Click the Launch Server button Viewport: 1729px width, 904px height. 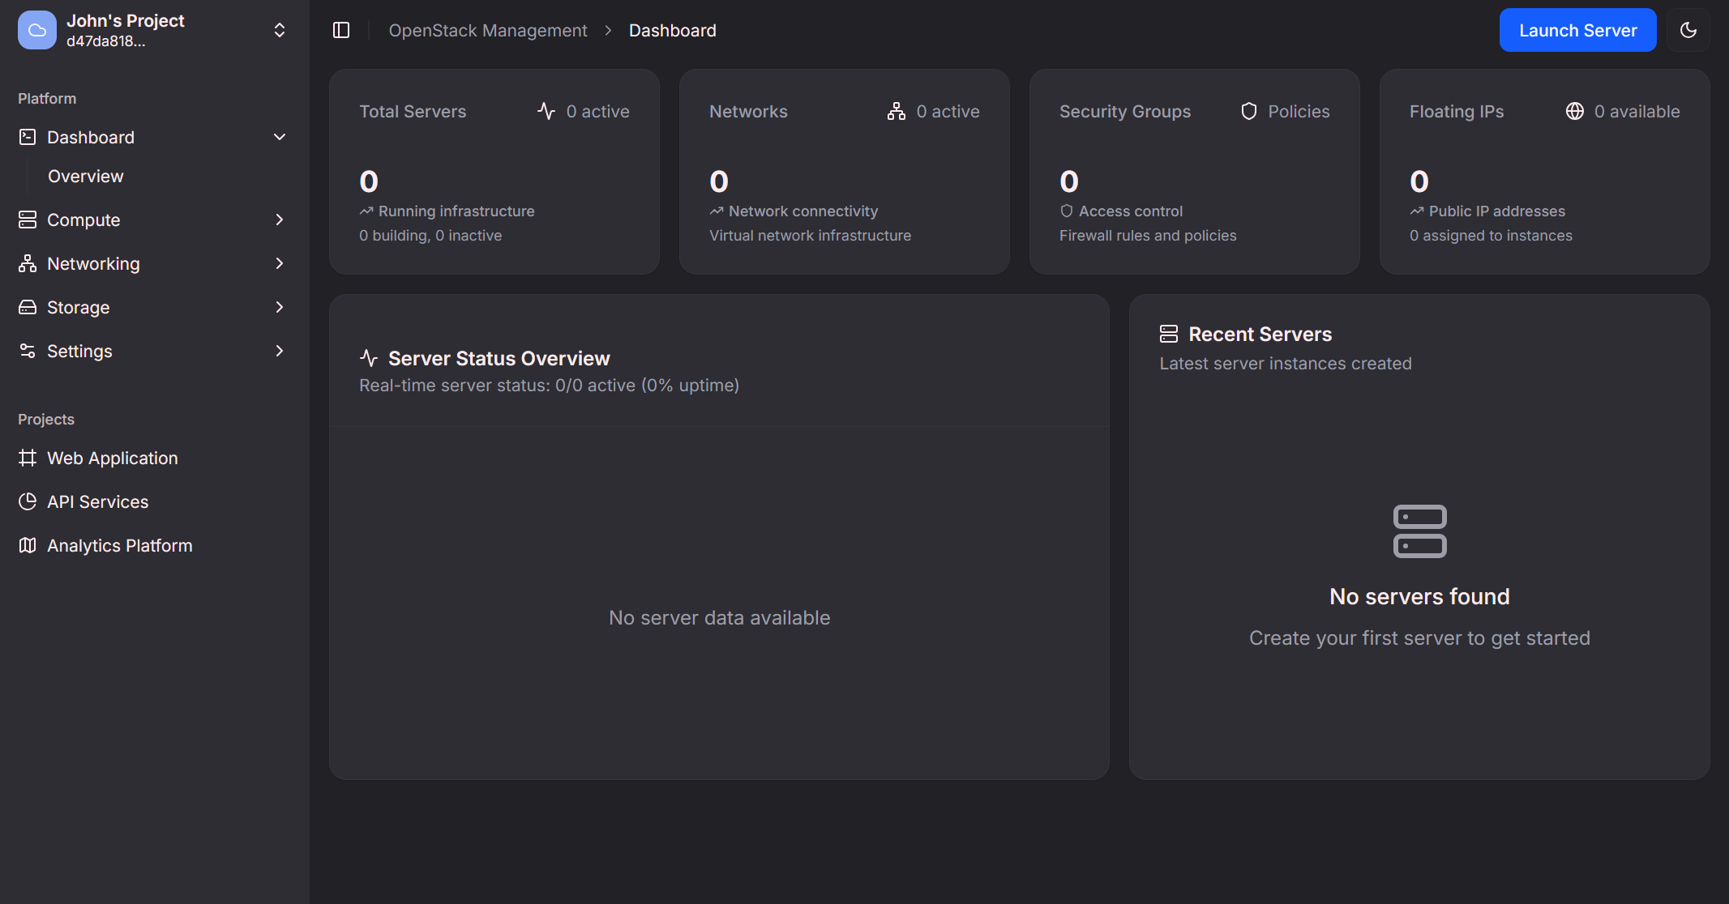pos(1577,30)
